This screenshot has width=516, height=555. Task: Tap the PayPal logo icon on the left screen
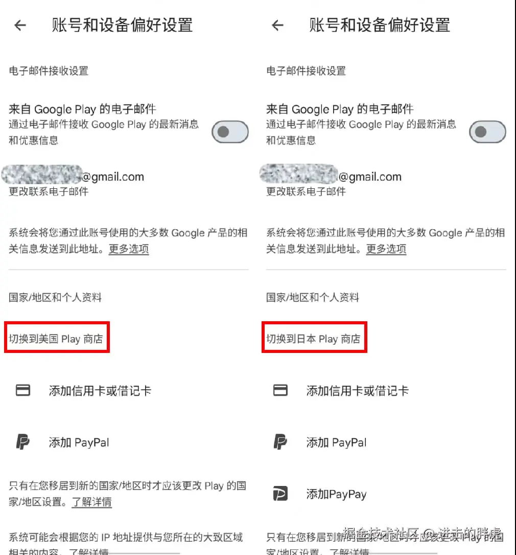23,442
